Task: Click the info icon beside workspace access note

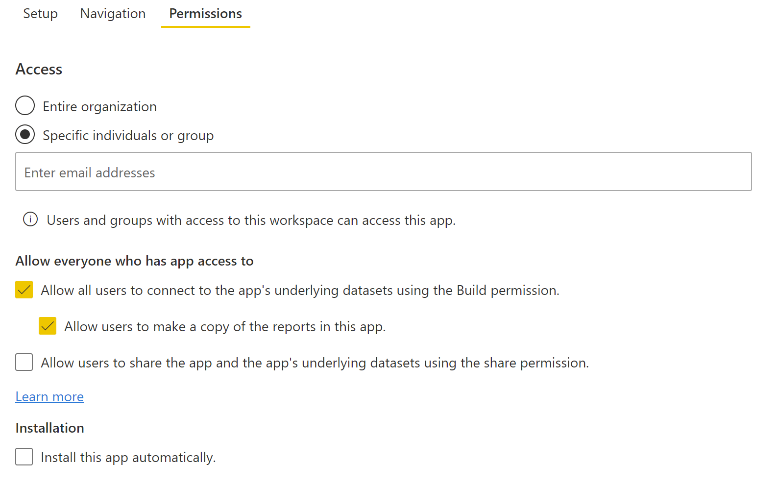Action: 30,219
